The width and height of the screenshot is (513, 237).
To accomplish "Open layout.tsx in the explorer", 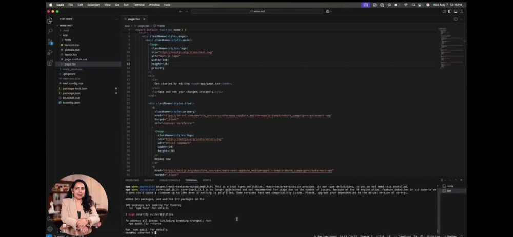I will (71, 55).
